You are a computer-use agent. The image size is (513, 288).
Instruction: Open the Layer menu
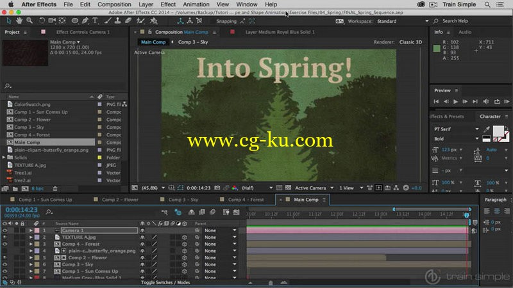(146, 4)
